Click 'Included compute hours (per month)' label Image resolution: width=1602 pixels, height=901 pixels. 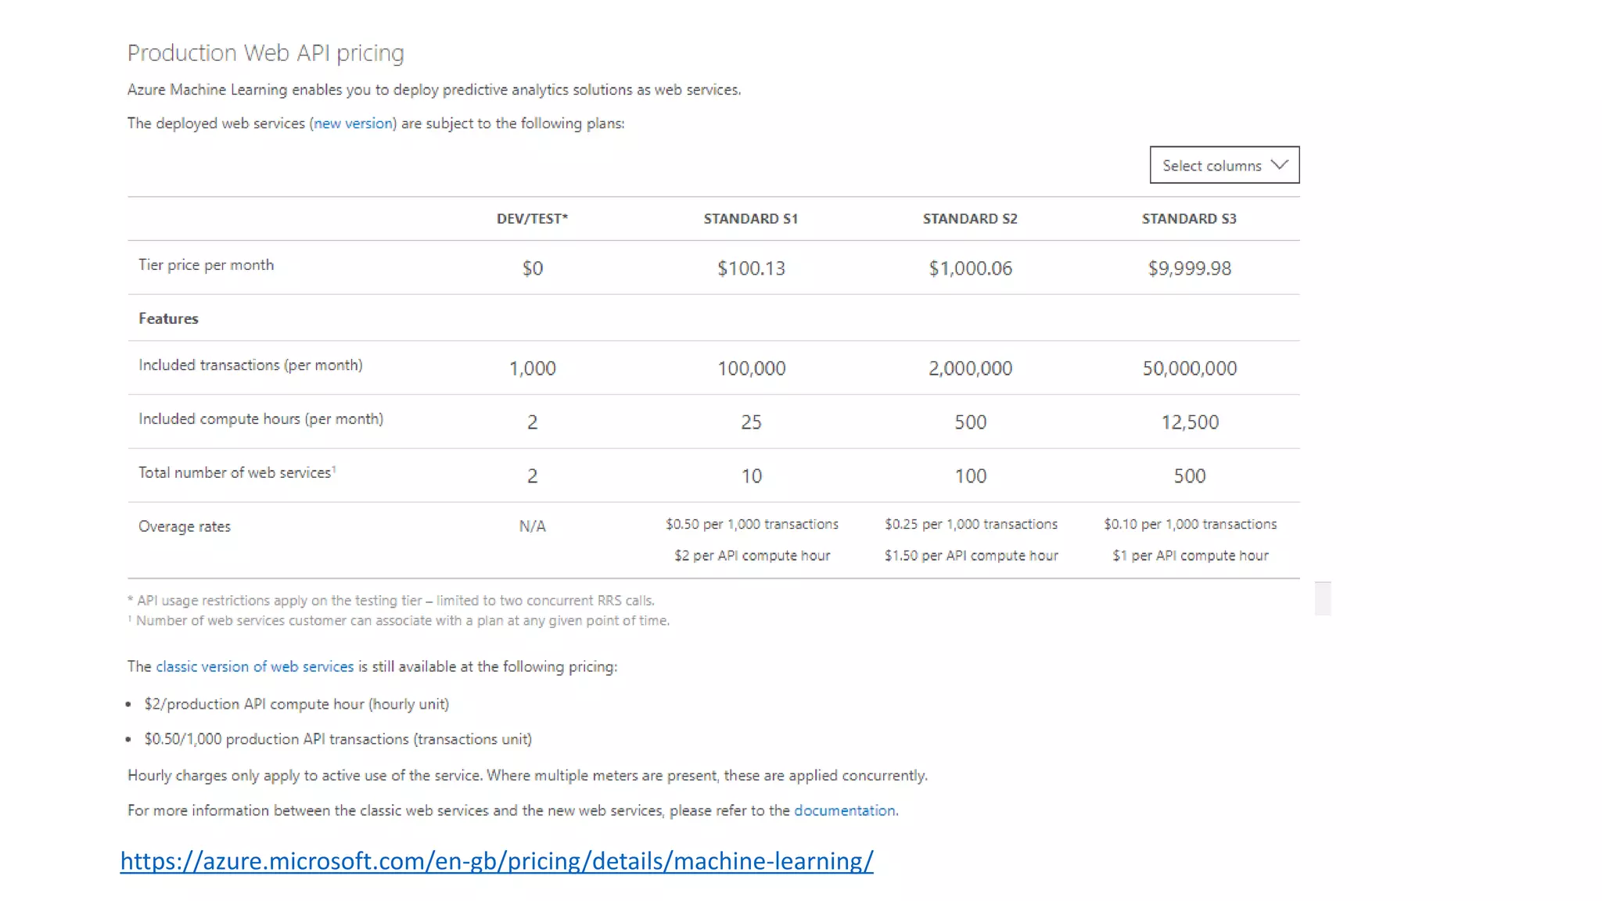pyautogui.click(x=261, y=419)
